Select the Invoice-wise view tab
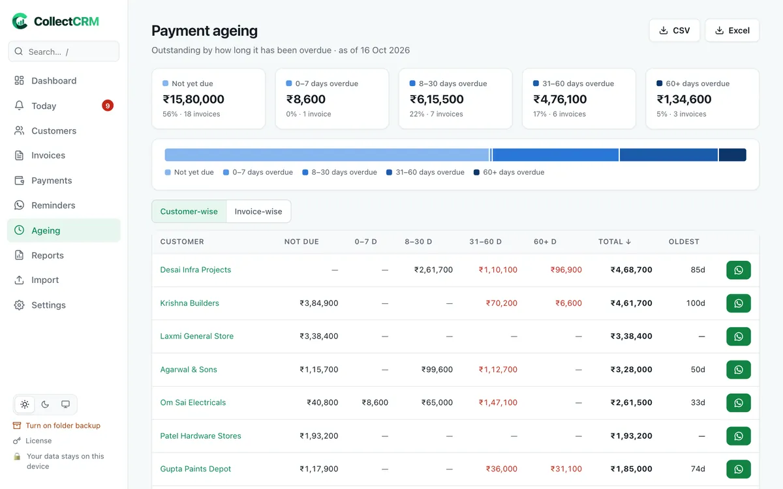The height and width of the screenshot is (489, 783). pyautogui.click(x=258, y=211)
